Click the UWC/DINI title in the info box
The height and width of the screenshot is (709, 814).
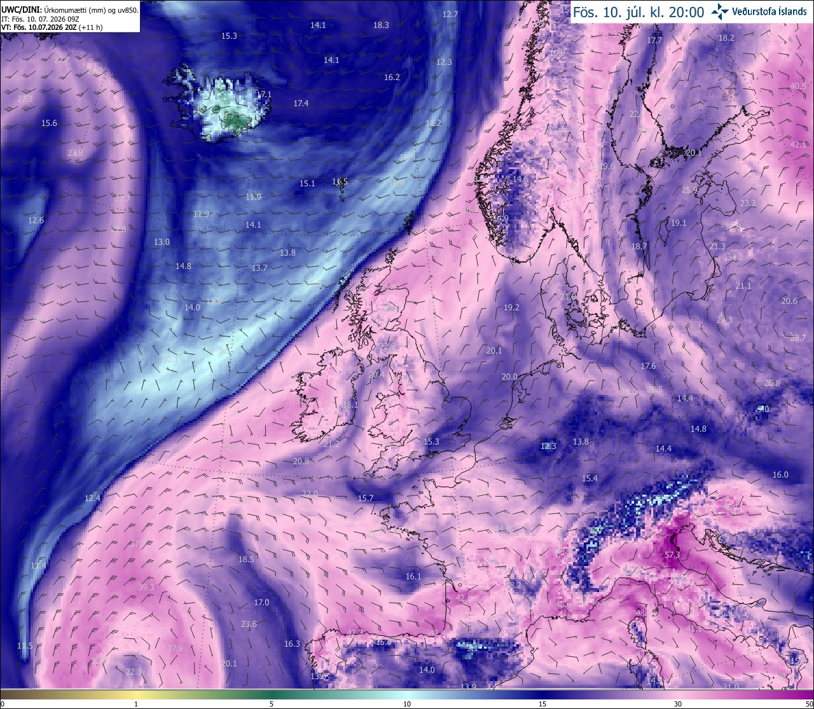tap(21, 10)
